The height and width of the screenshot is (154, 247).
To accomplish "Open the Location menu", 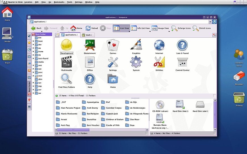I will pyautogui.click(x=28, y=2).
